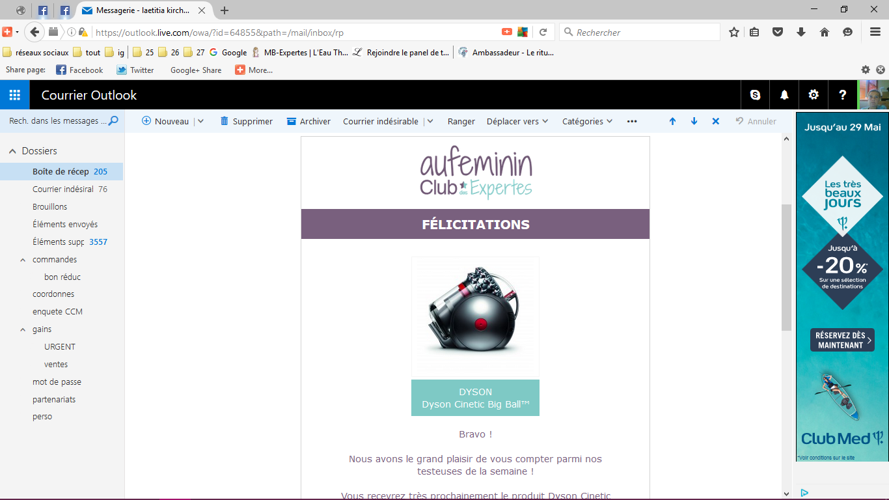Switch to the first pinned Facebook tab
The height and width of the screenshot is (500, 889).
click(x=43, y=10)
